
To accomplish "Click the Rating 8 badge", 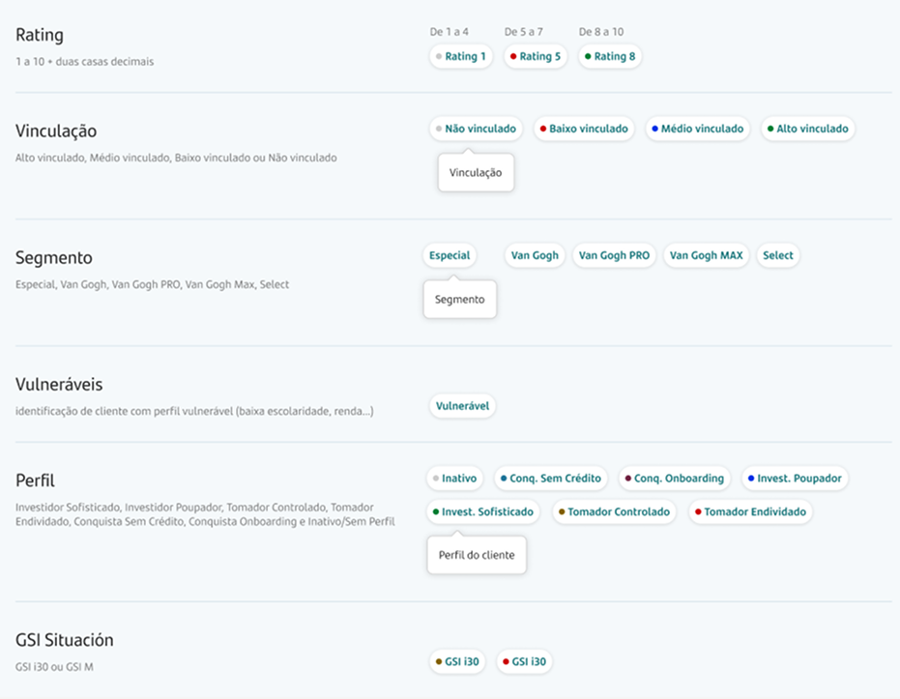I will (610, 56).
